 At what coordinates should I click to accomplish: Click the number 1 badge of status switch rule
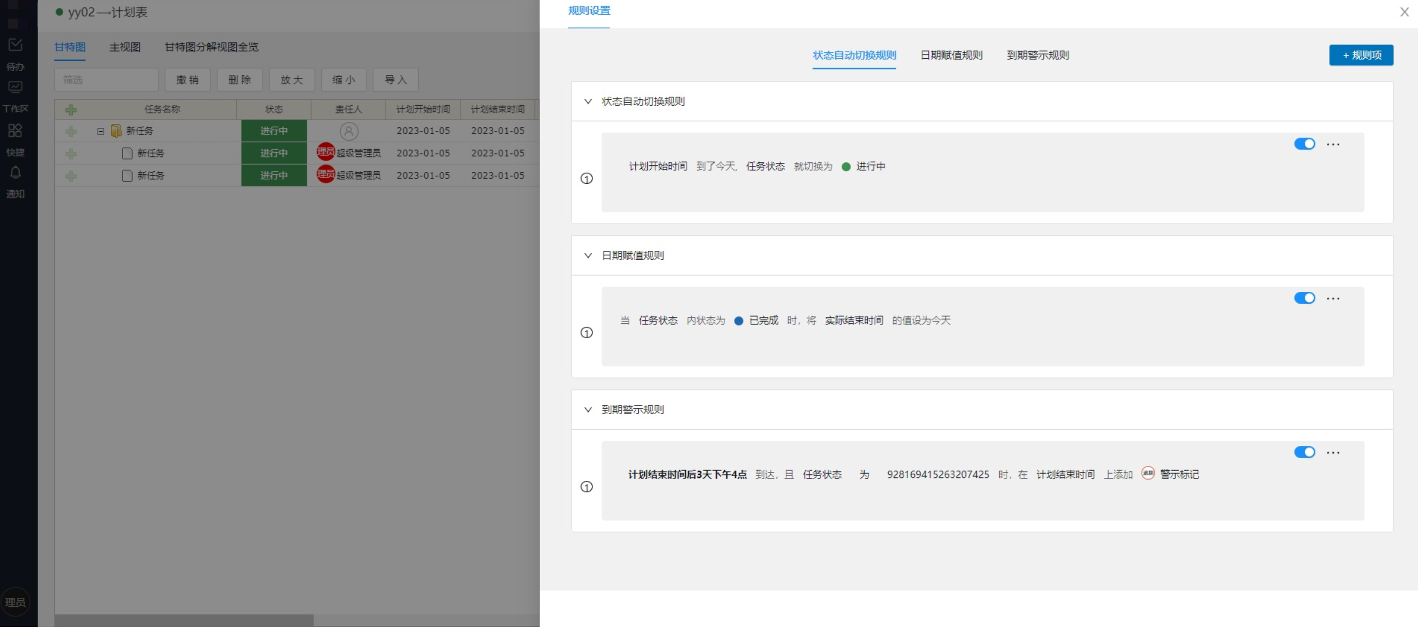(587, 179)
